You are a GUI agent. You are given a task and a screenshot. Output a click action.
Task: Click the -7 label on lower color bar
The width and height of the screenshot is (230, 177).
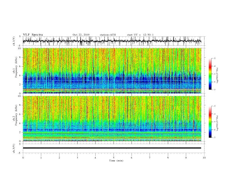(214, 137)
